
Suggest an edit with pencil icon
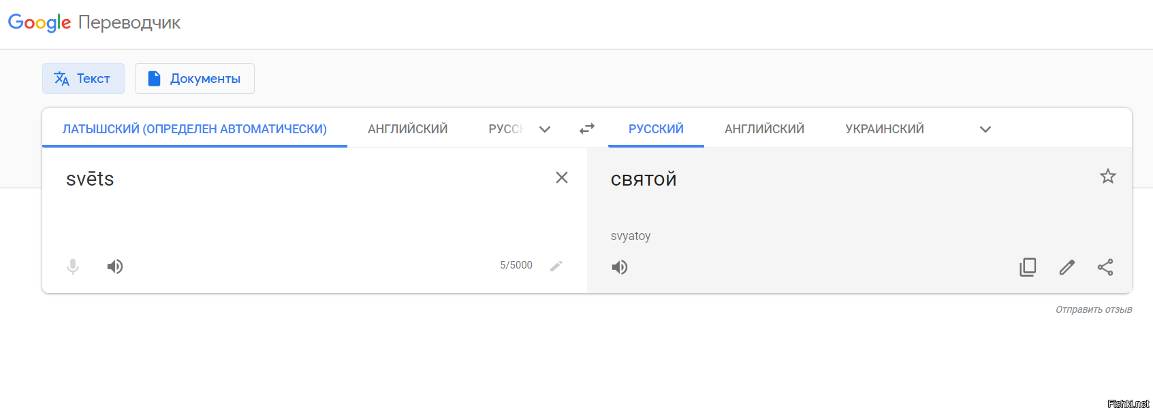pos(1067,267)
